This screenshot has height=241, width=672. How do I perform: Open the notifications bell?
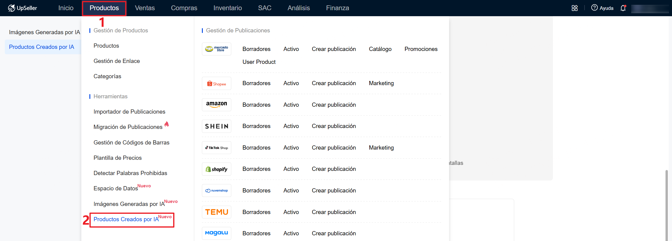point(623,8)
